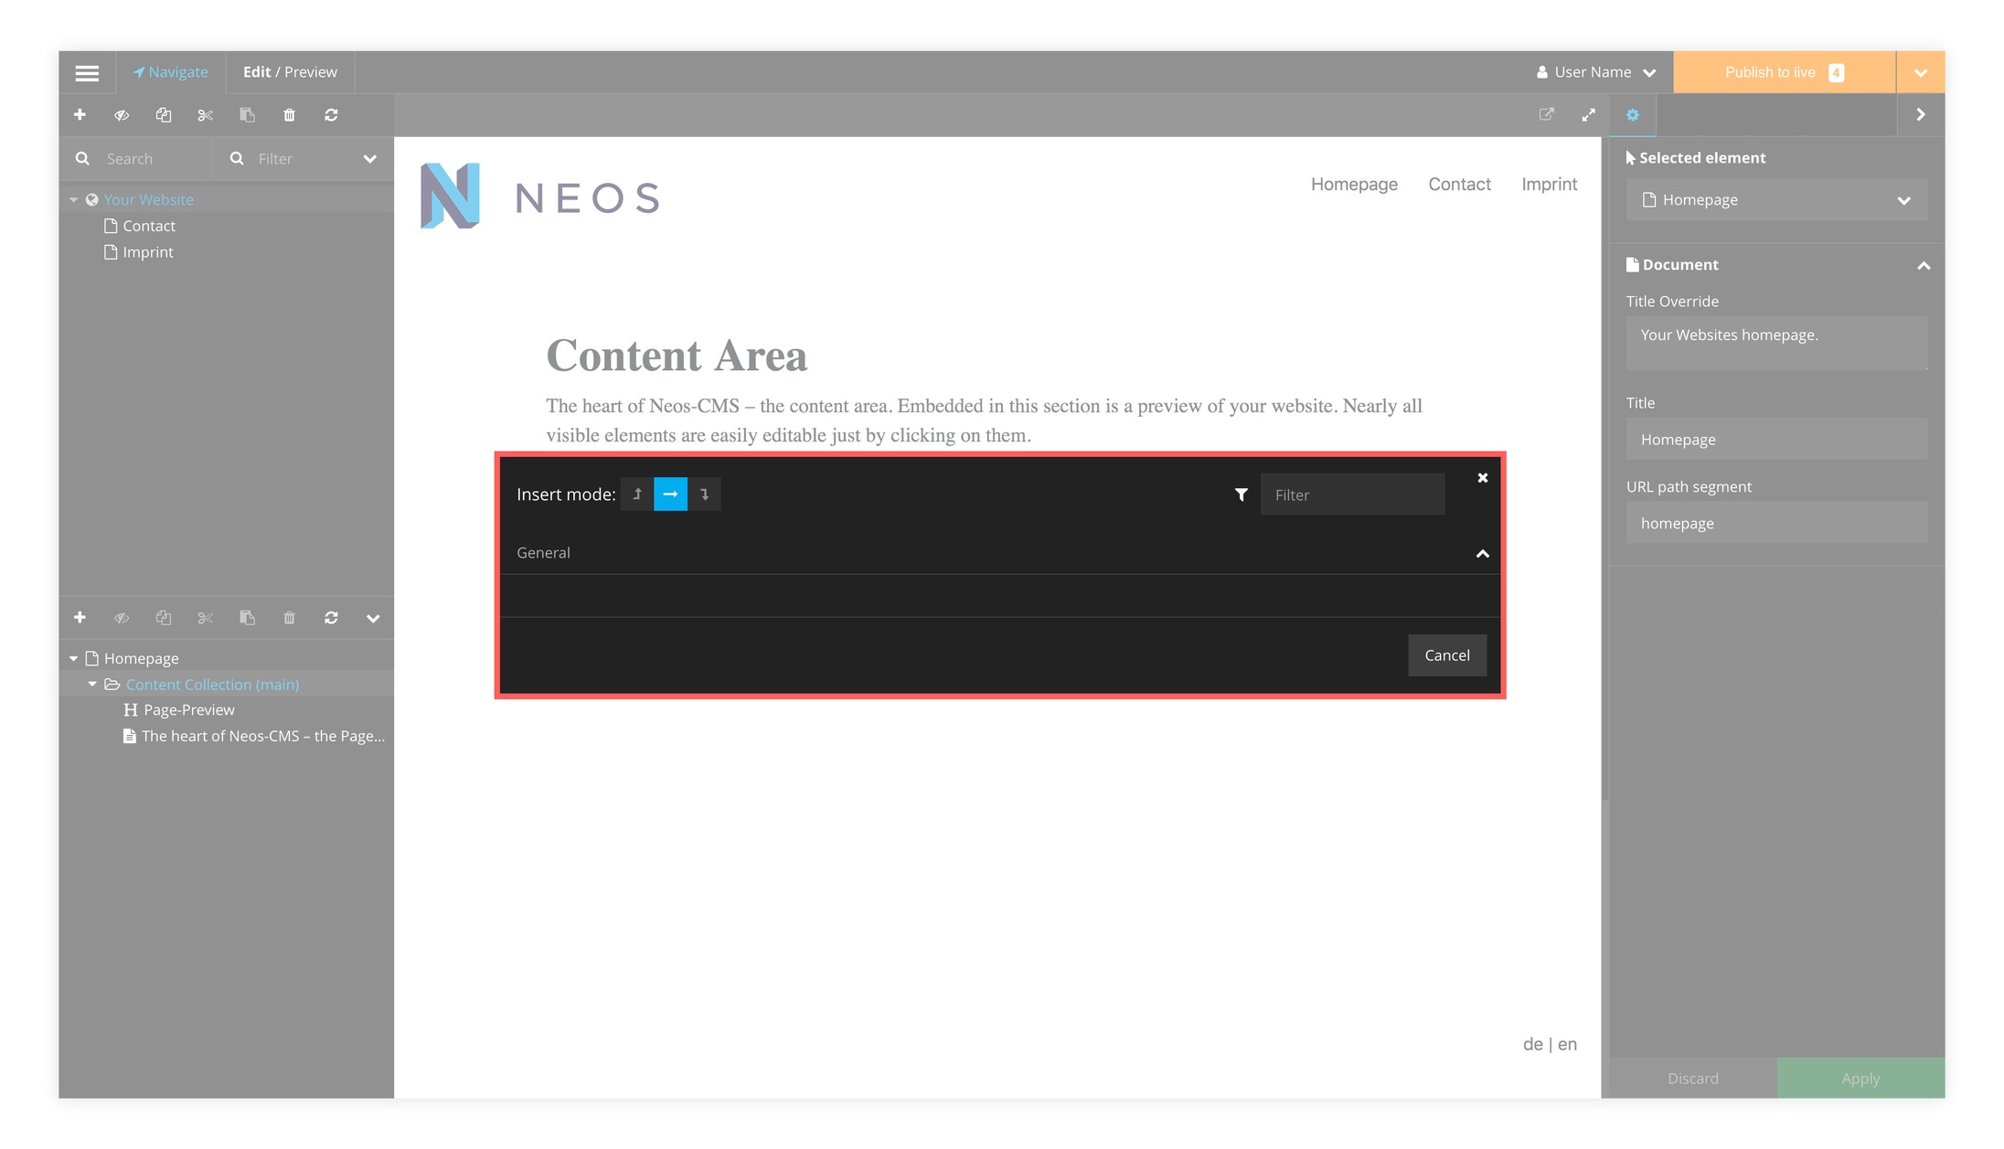The image size is (2004, 1149).
Task: Select Your Website root node
Action: [148, 199]
